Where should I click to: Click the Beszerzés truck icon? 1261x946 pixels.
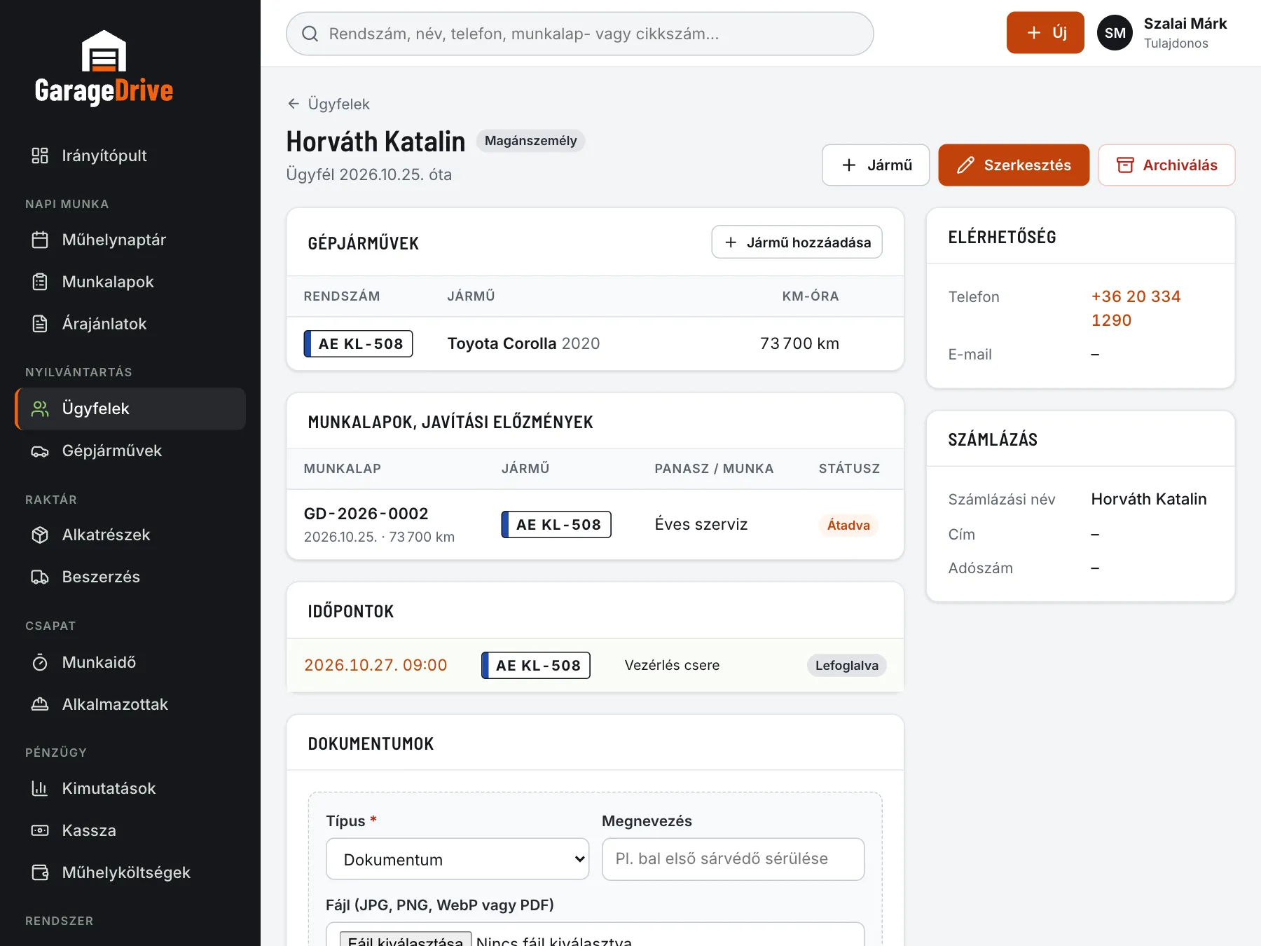(x=40, y=577)
